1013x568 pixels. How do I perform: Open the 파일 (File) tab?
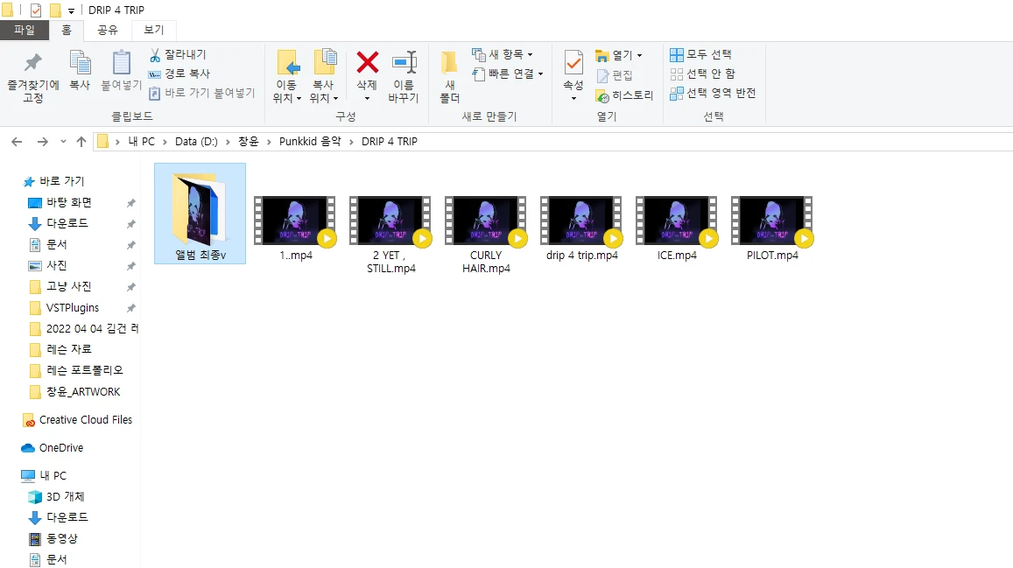pos(25,30)
